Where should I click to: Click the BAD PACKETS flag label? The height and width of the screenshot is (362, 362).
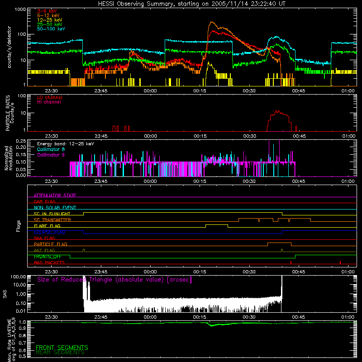click(49, 262)
